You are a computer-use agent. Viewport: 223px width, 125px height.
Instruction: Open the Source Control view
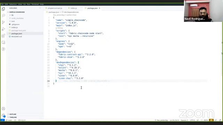pyautogui.click(x=3, y=22)
